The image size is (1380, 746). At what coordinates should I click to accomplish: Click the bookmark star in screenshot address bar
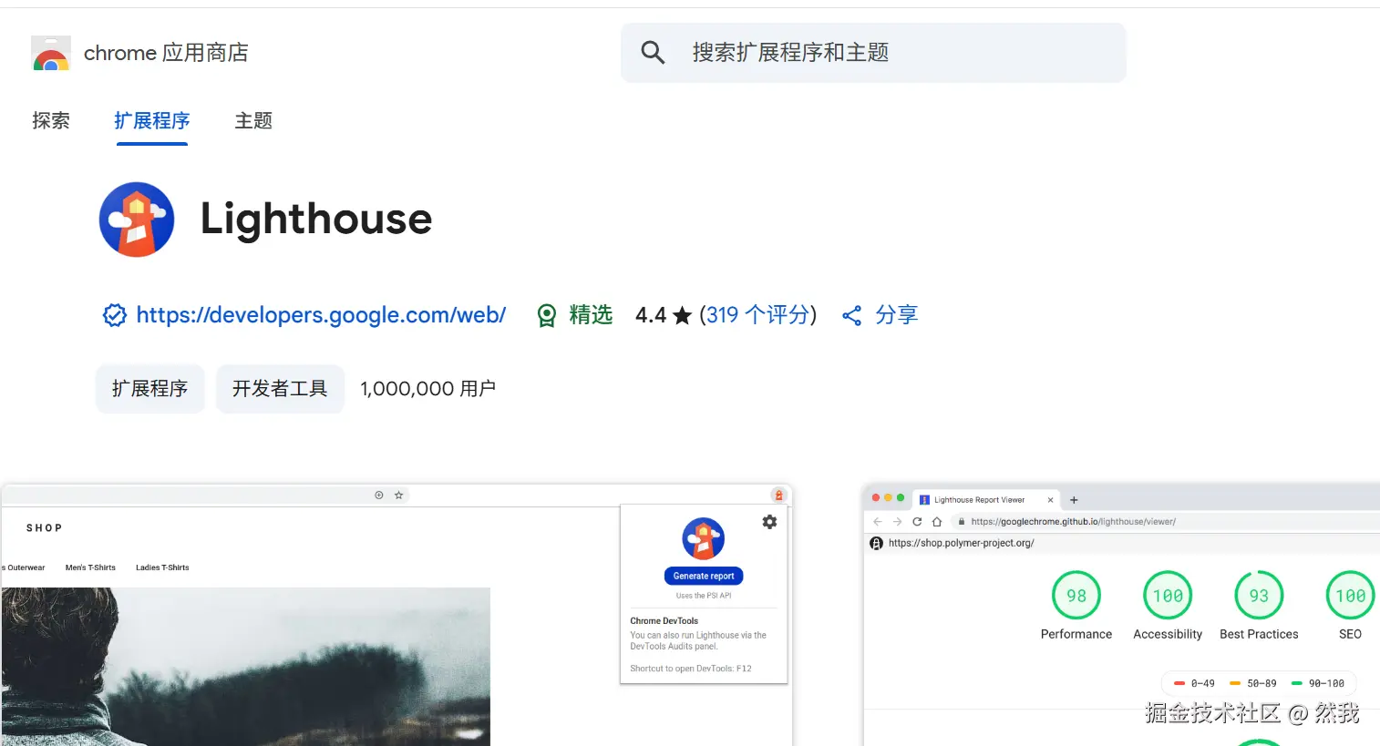[x=398, y=496]
